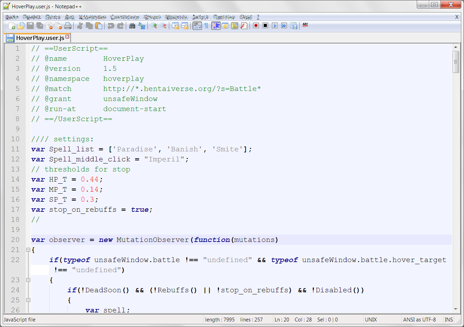Click the hentaiverse match URL text

pyautogui.click(x=182, y=89)
